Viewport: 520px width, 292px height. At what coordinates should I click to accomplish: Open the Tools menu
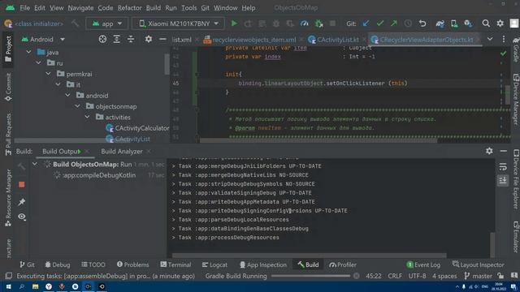(x=189, y=7)
